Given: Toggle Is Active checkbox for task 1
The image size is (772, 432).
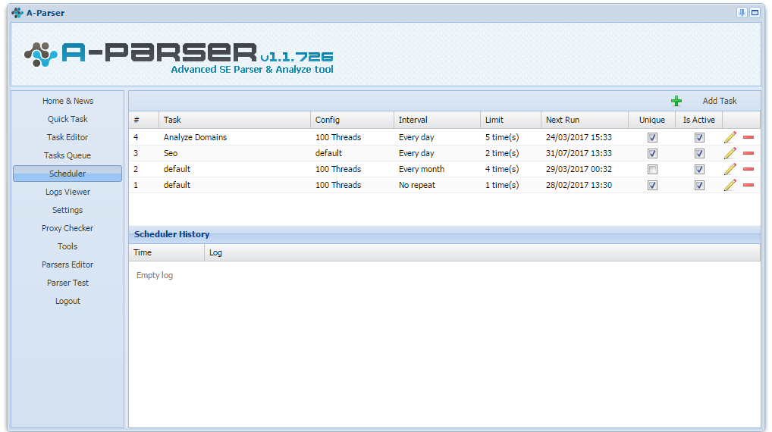Looking at the screenshot, I should (699, 186).
